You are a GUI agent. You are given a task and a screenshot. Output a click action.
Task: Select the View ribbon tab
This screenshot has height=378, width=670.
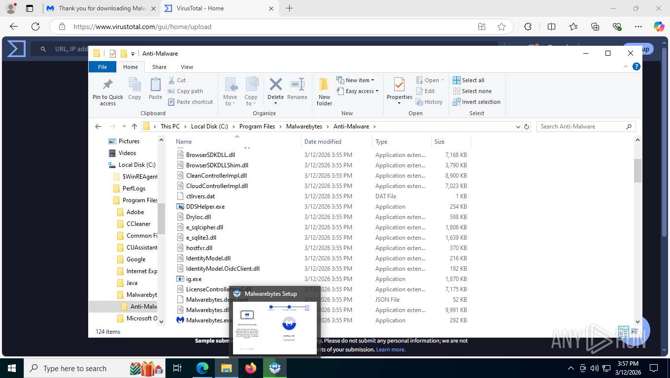[187, 67]
